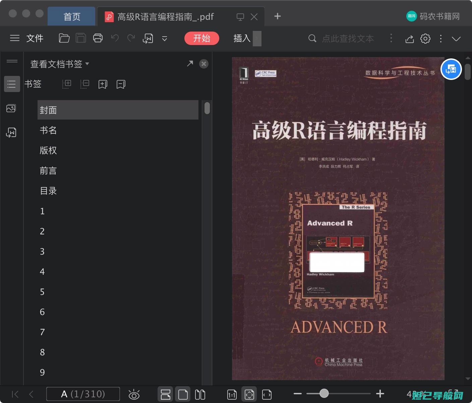Image resolution: width=472 pixels, height=403 pixels.
Task: Toggle eye protection mode icon
Action: point(134,394)
